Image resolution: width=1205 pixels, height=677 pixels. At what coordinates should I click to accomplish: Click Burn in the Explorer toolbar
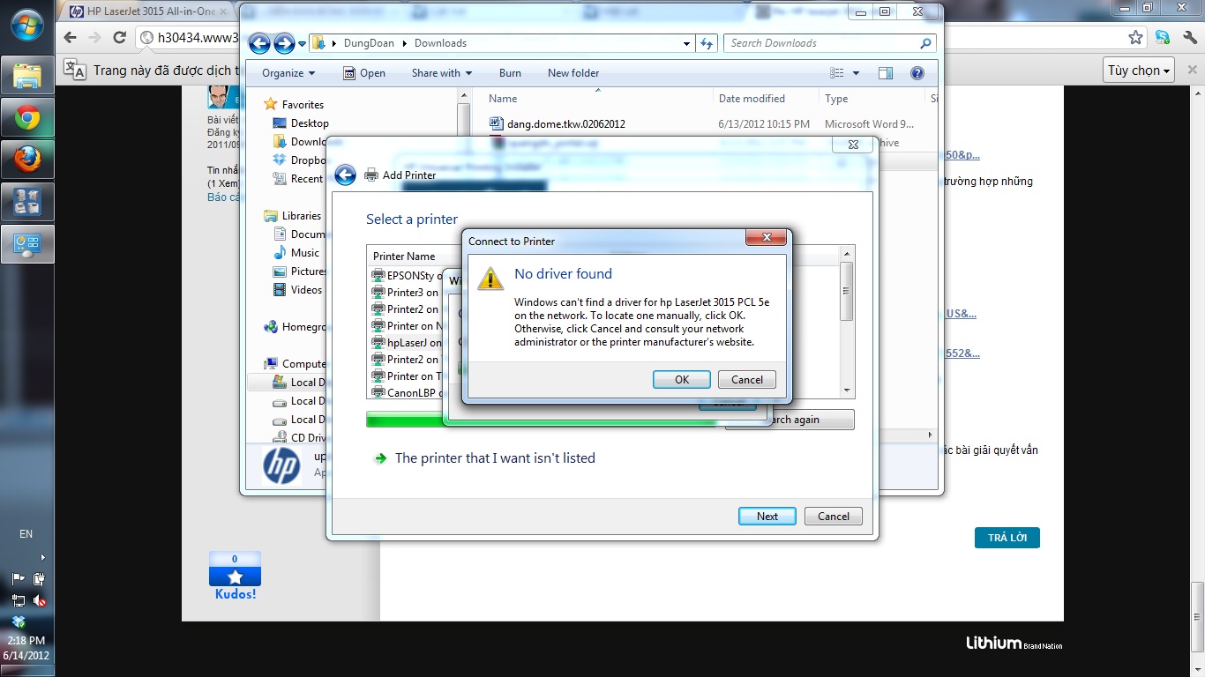[510, 73]
